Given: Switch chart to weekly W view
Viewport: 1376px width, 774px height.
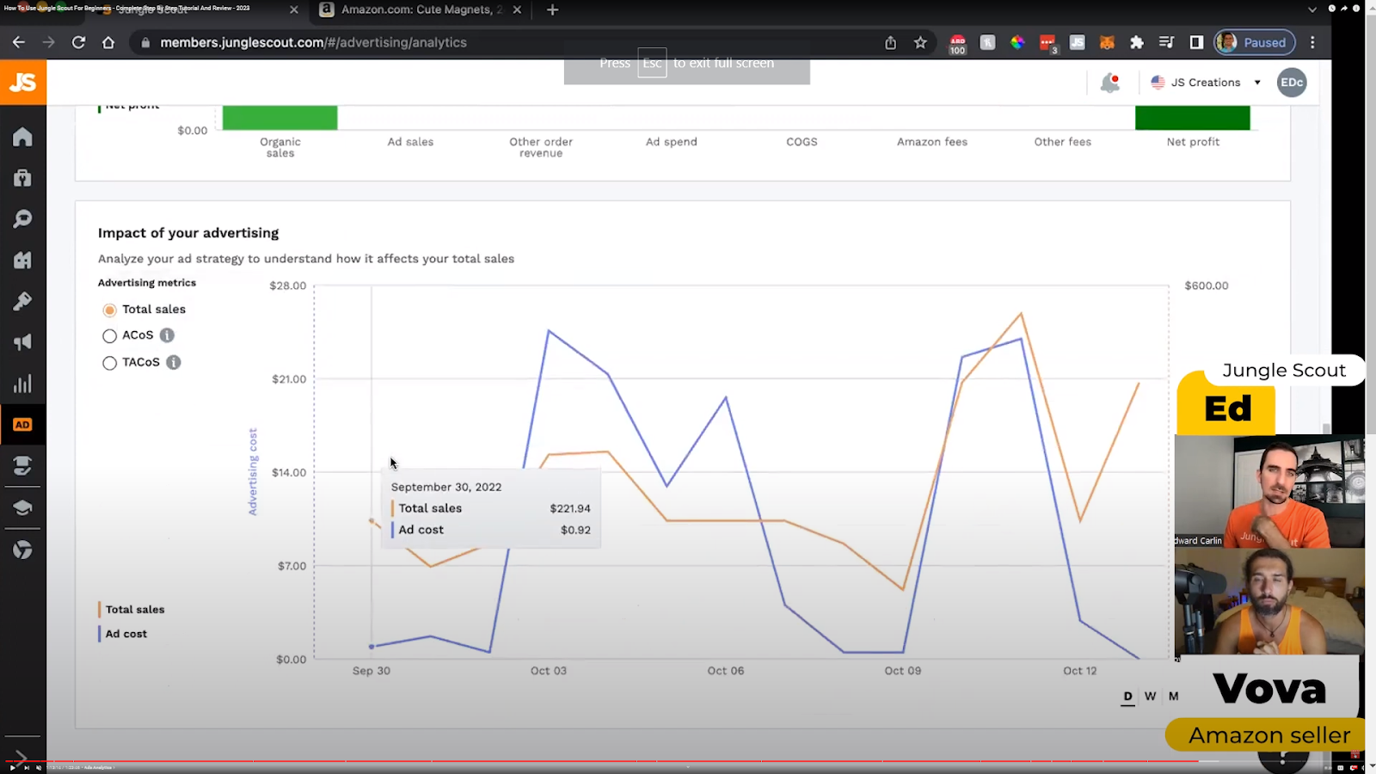Looking at the screenshot, I should click(1150, 697).
